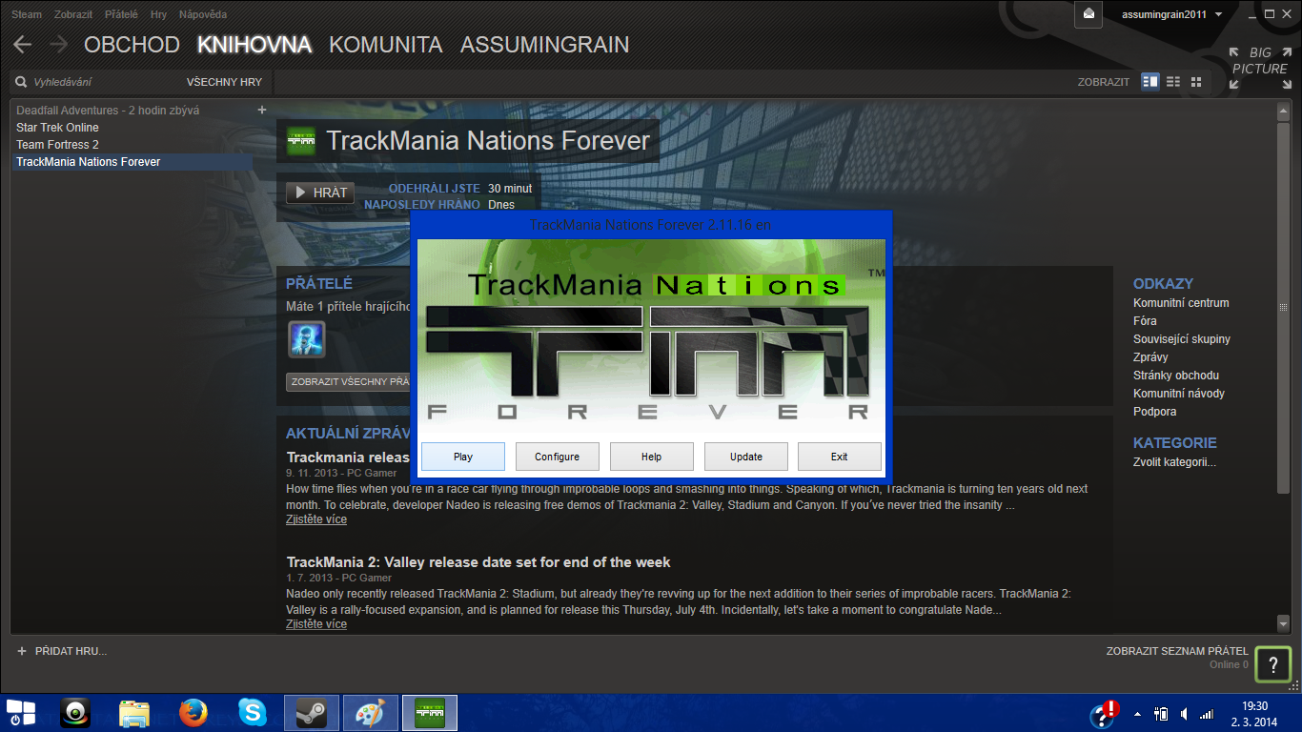Open the Zobrazit menu
This screenshot has width=1302, height=732.
[x=73, y=15]
